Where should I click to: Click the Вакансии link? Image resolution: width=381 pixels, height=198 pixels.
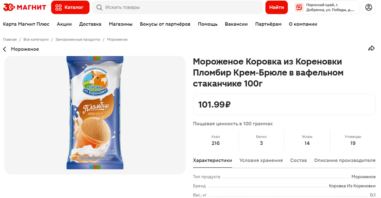(x=236, y=24)
